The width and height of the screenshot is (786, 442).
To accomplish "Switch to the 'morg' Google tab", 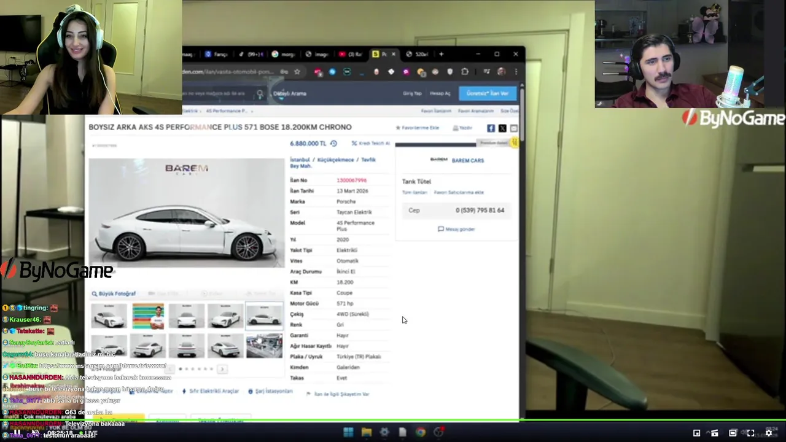I will (283, 54).
